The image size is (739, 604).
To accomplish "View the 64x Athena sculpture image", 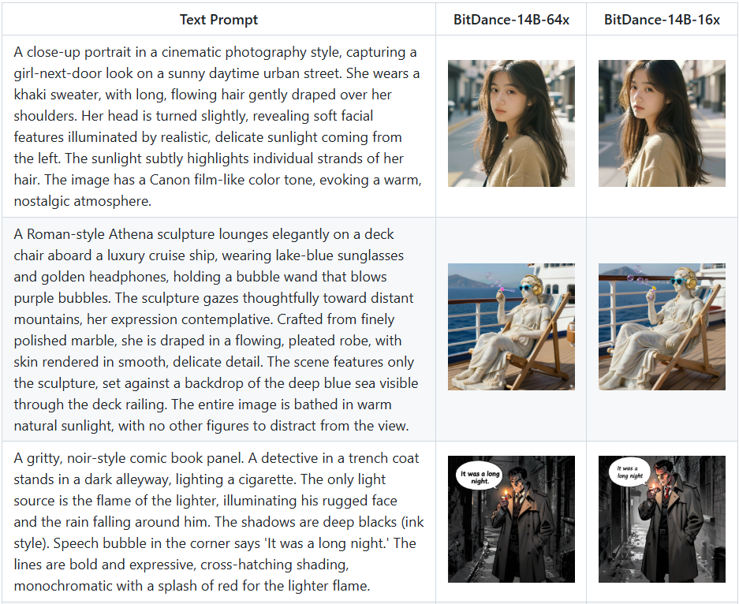I will click(x=511, y=327).
